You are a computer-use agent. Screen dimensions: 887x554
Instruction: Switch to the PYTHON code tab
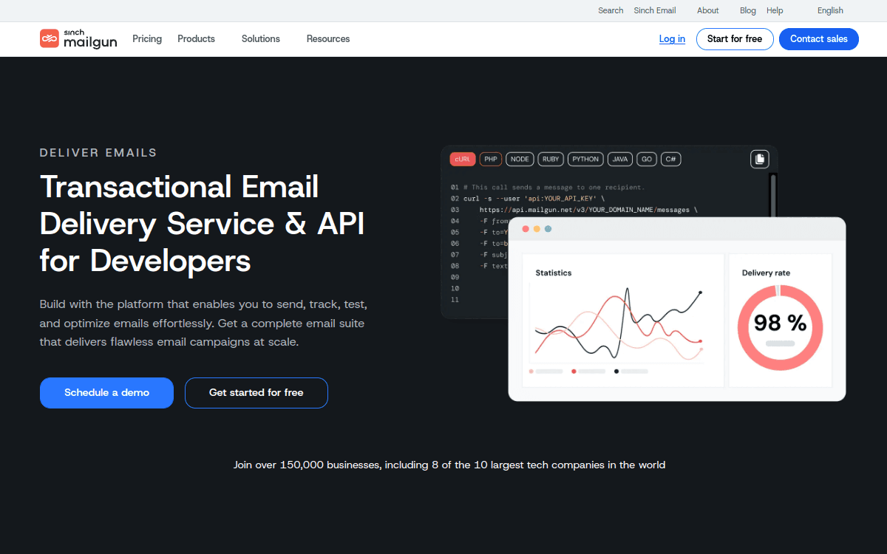point(585,159)
